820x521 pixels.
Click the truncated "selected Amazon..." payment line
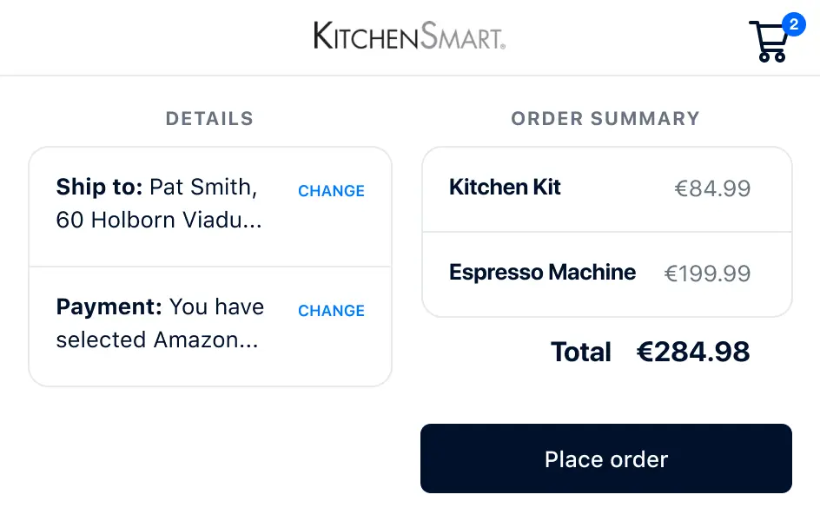click(x=157, y=340)
